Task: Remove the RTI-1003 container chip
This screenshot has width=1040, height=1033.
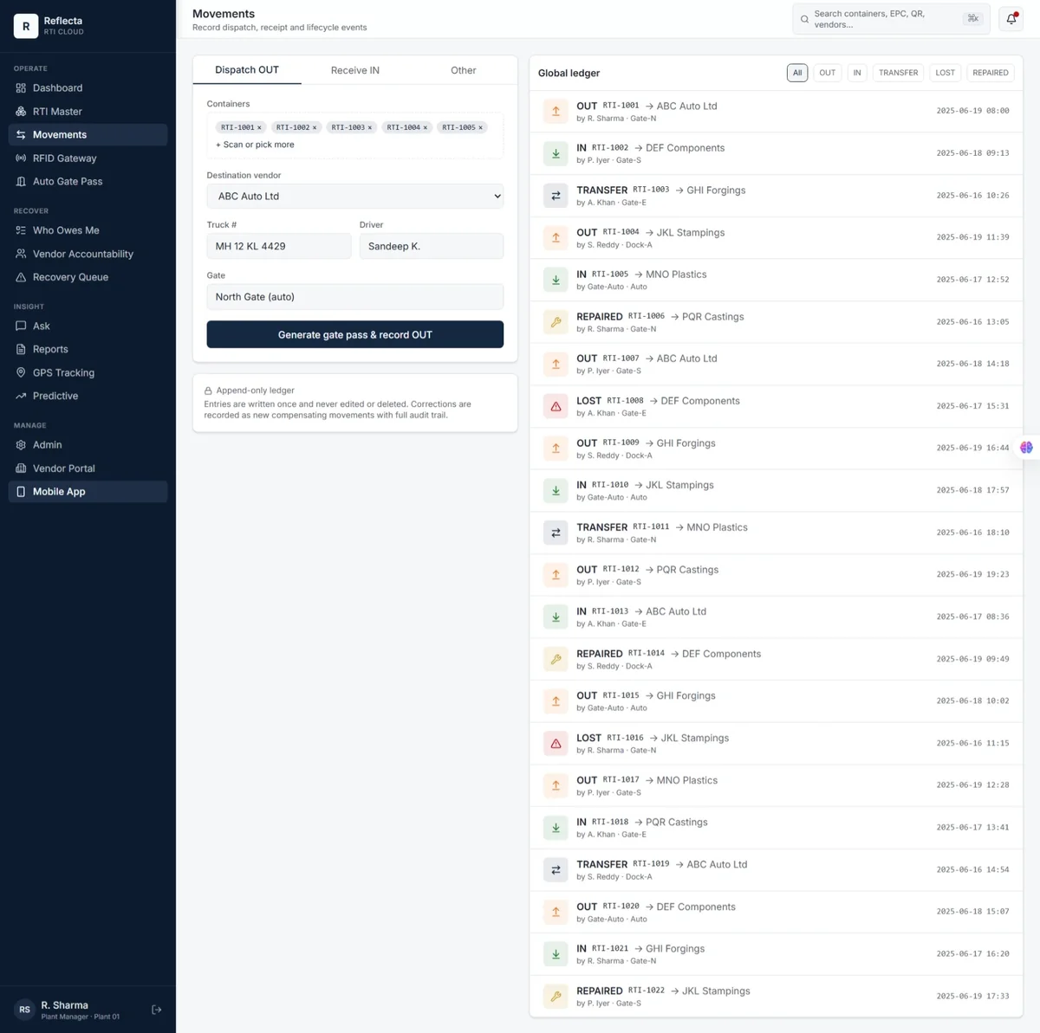Action: (x=370, y=127)
